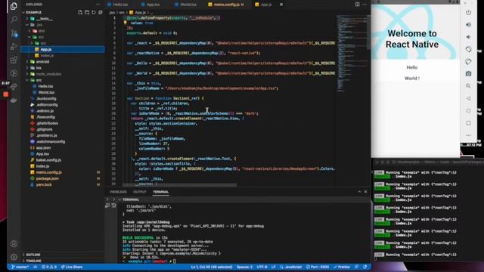The image size is (484, 272).
Task: Open the Source Control view
Action: (x=14, y=33)
